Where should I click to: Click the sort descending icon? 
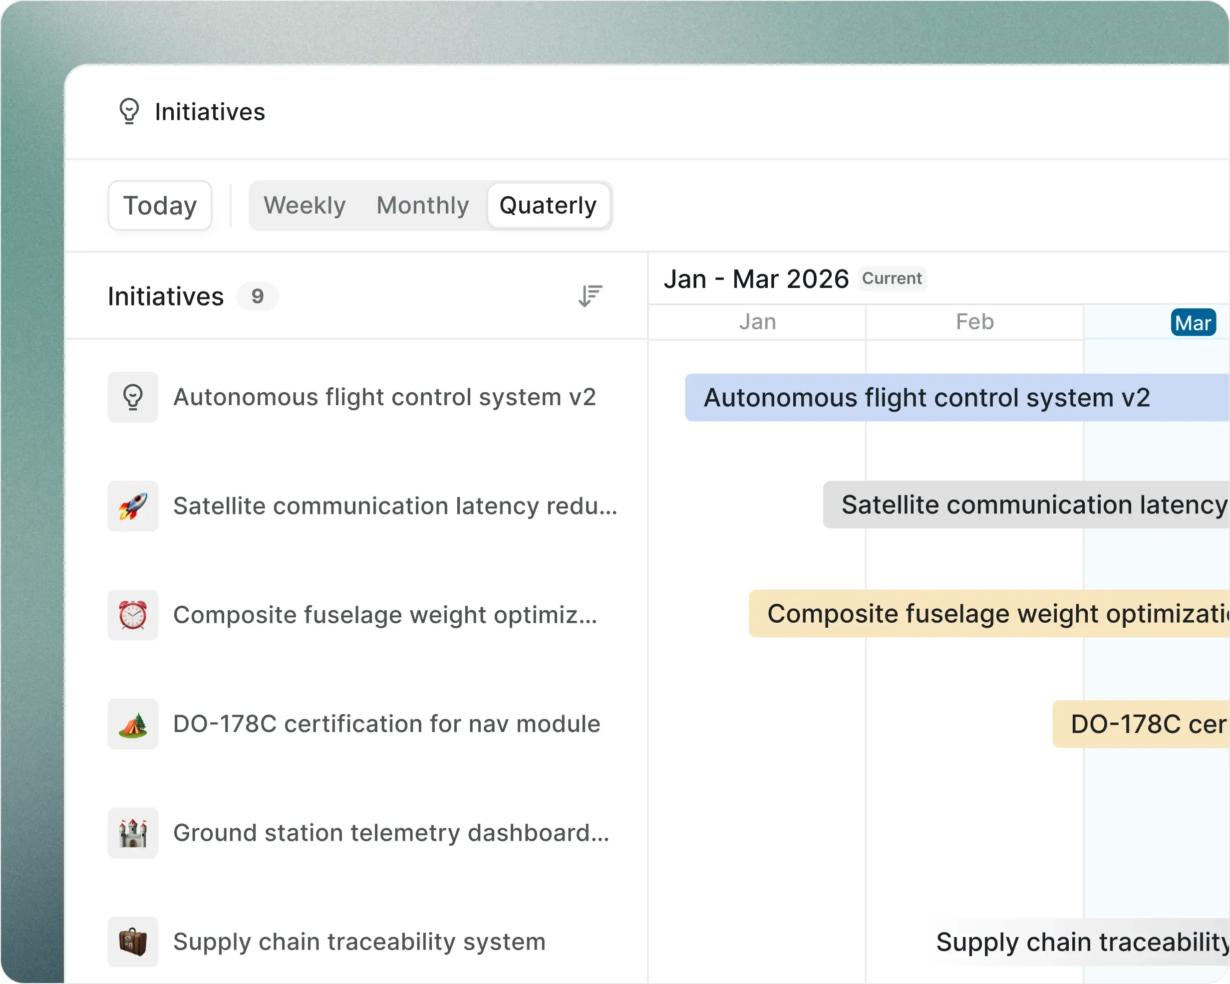point(590,296)
